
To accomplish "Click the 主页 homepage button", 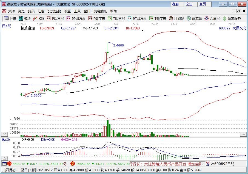I will click(x=204, y=4).
